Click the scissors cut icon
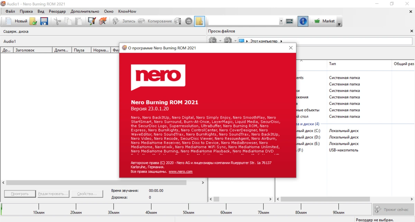 click(x=57, y=21)
